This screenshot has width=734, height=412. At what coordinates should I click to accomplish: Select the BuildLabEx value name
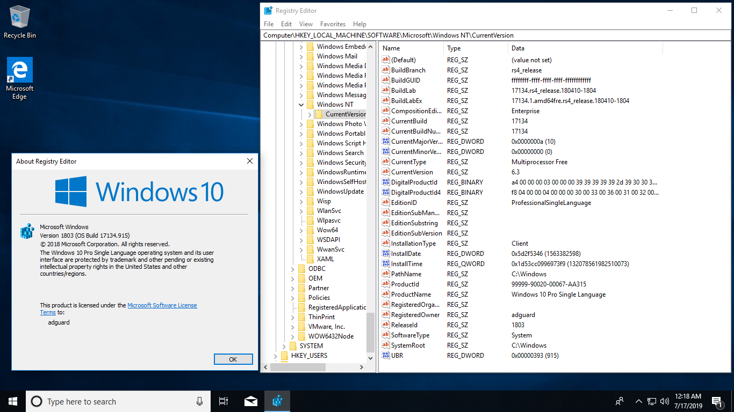pyautogui.click(x=407, y=101)
